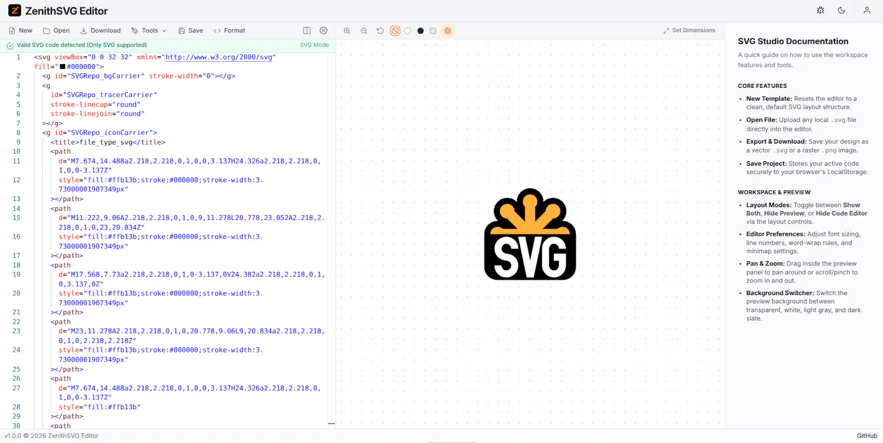Image resolution: width=883 pixels, height=443 pixels.
Task: Toggle dark mode moon icon
Action: (x=842, y=10)
